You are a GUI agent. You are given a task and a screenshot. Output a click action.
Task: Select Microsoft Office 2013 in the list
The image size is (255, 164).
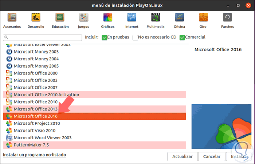tap(94, 109)
